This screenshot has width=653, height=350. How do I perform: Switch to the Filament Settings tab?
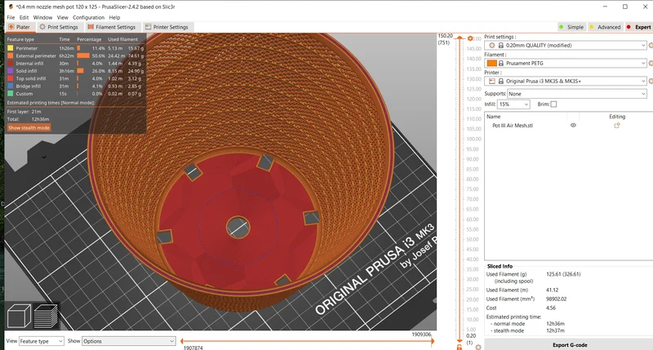pyautogui.click(x=112, y=27)
